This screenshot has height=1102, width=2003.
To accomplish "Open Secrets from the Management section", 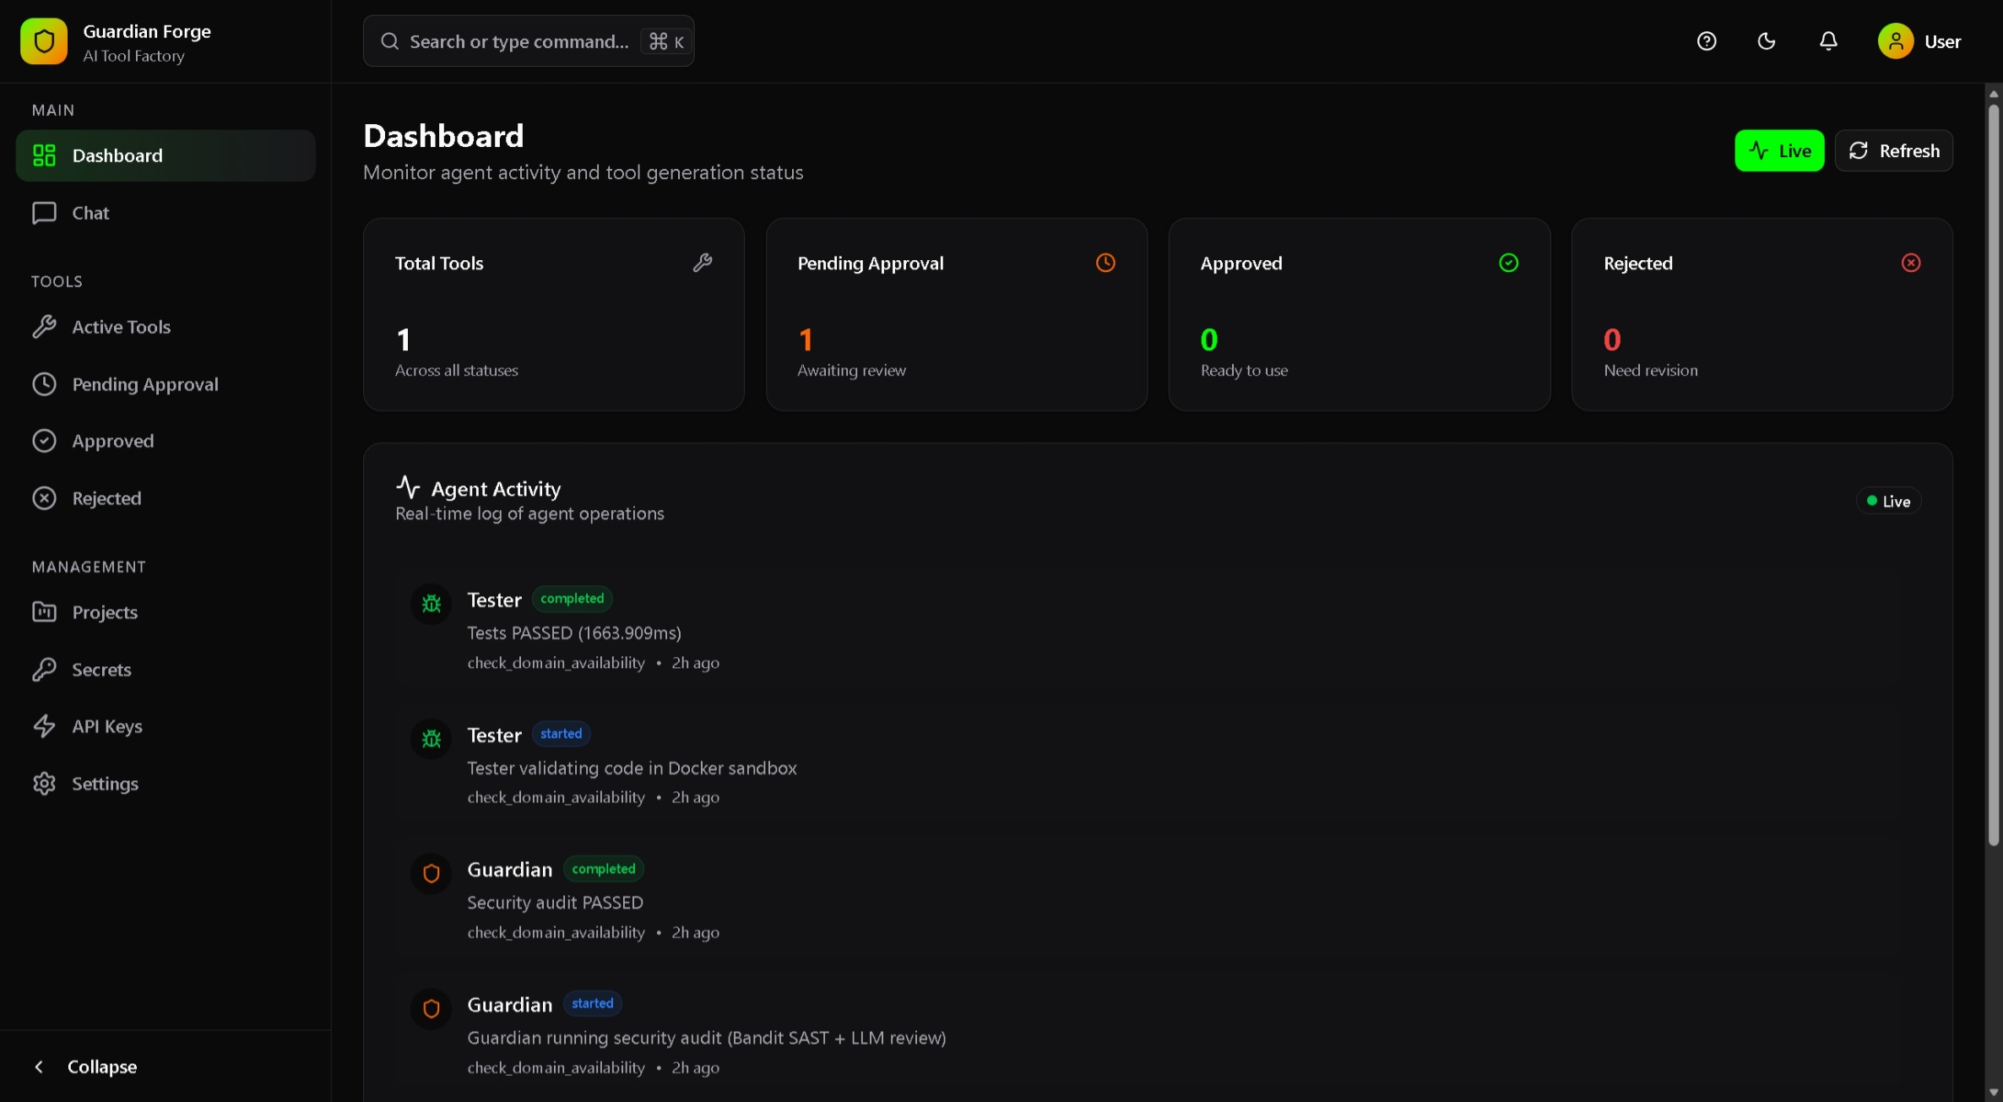I will (x=101, y=669).
